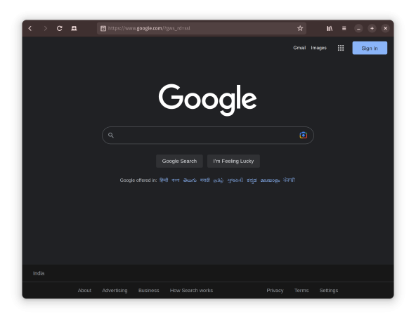Open the Privacy footer link
This screenshot has height=323, width=416.
(x=275, y=291)
